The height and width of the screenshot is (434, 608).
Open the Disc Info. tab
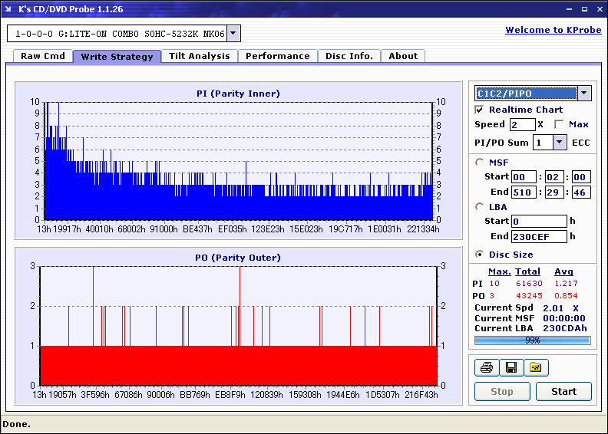point(349,56)
